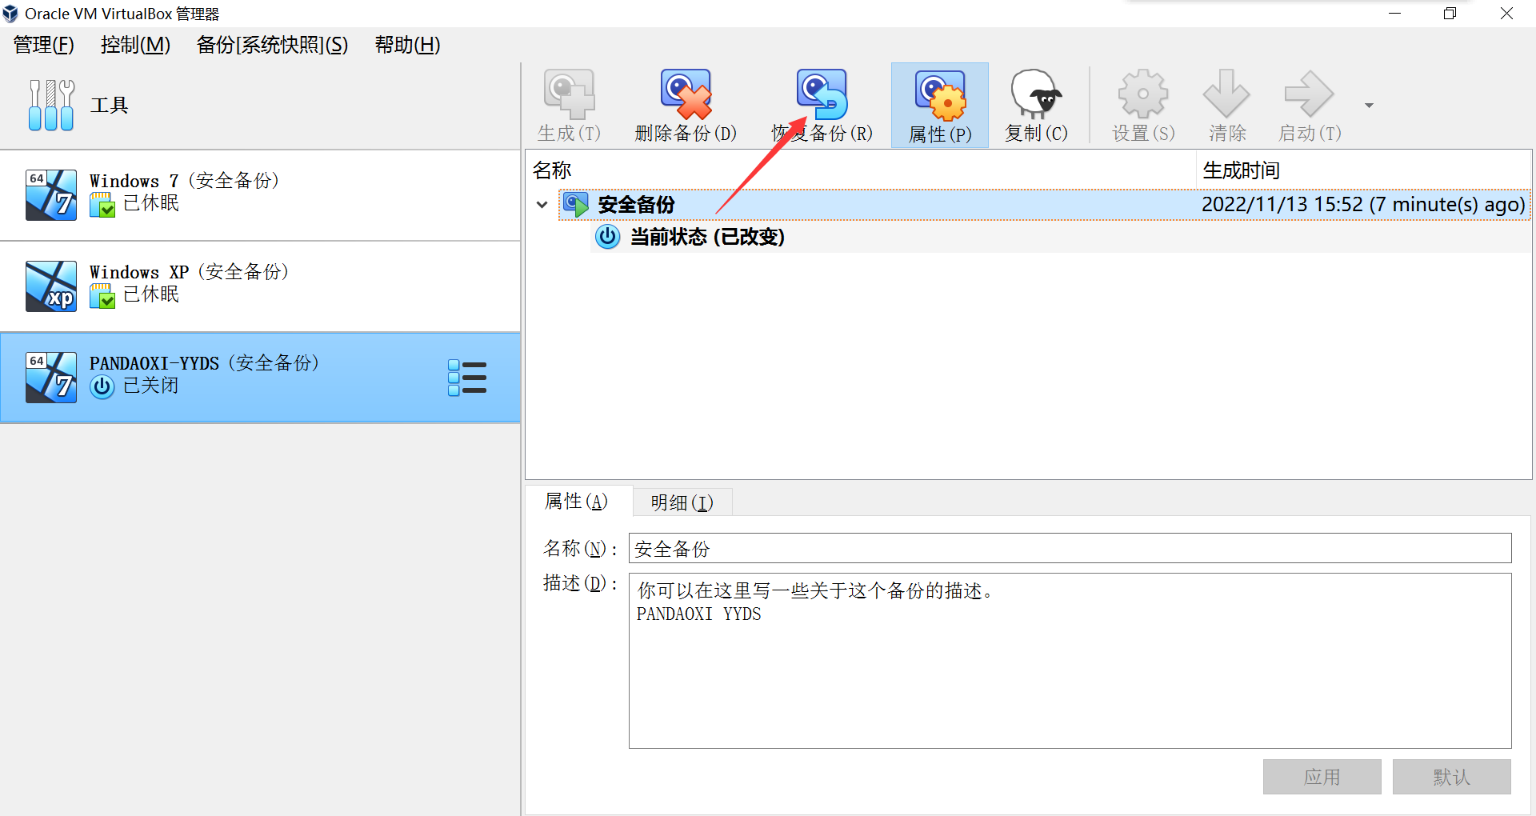Select the 安全备份 snapshot name text
This screenshot has height=816, width=1536.
click(637, 205)
